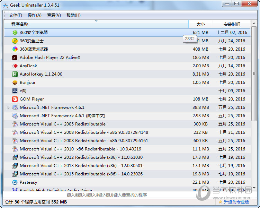Screen dimensions: 260x208
Task: Click the .NET Framework 4.6.1 icon
Action: point(15,107)
